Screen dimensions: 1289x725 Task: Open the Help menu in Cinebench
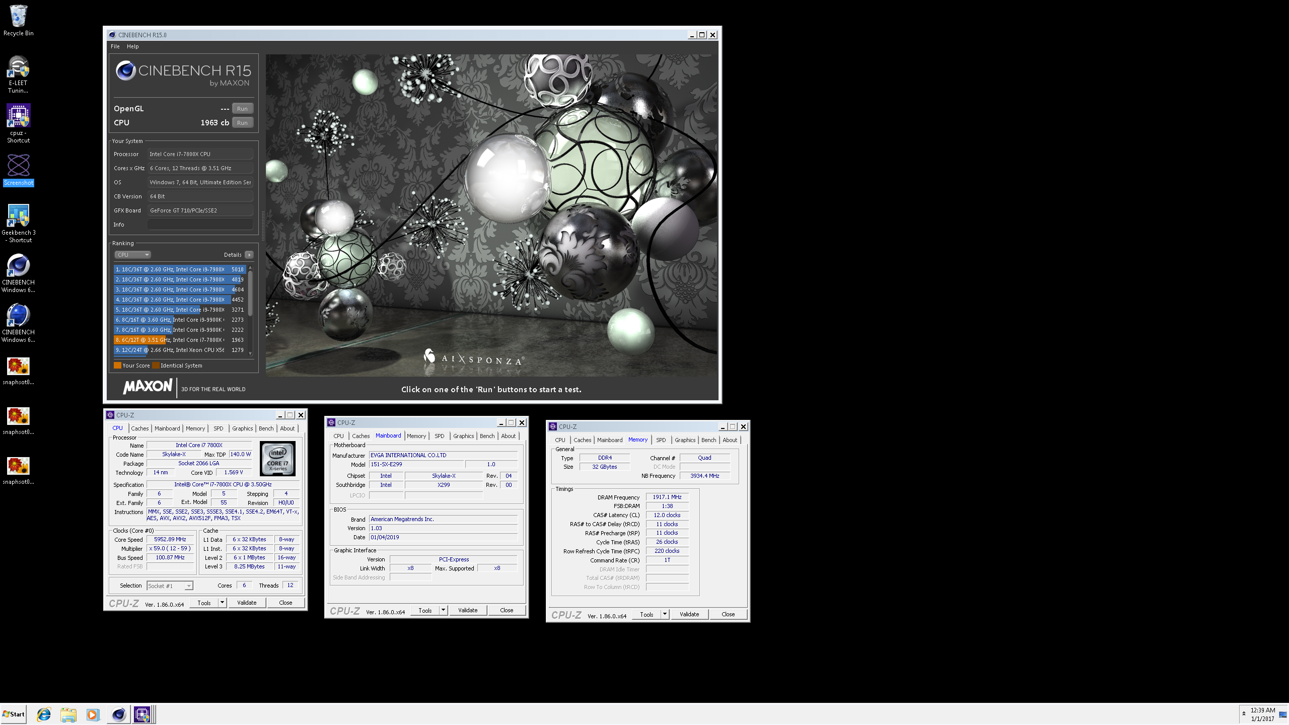point(133,46)
